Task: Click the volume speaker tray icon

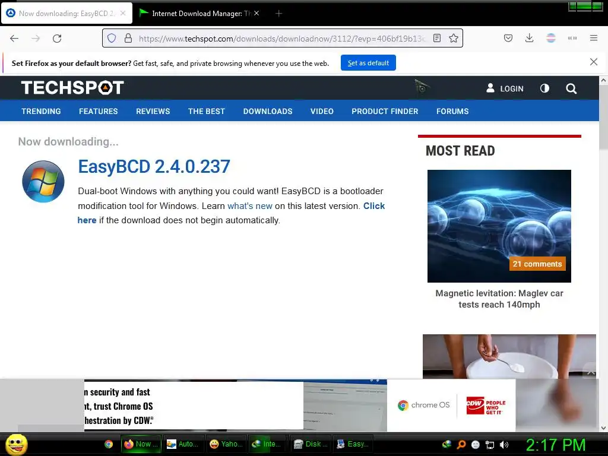Action: (x=503, y=445)
